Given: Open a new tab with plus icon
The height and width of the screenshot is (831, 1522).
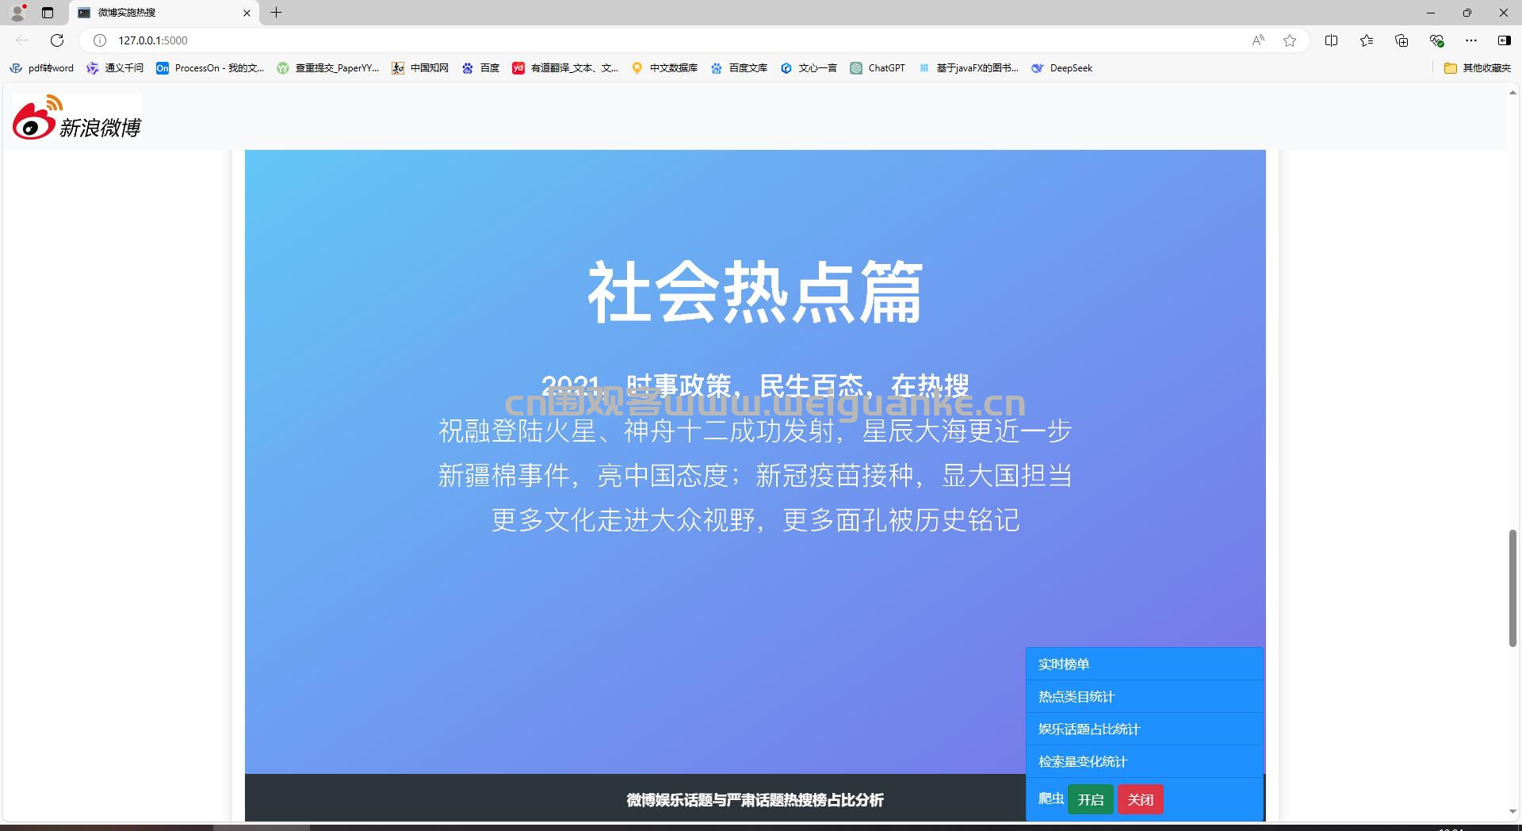Looking at the screenshot, I should [x=276, y=13].
